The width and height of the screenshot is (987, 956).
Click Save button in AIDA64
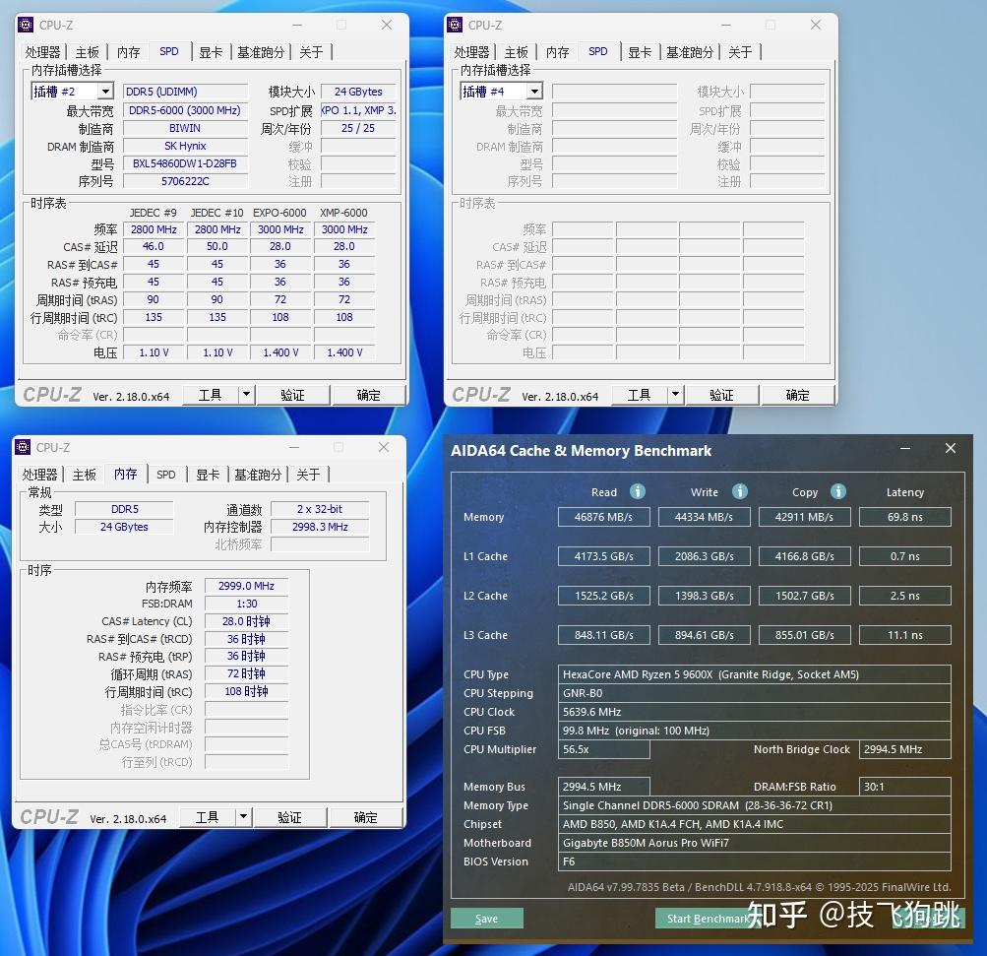(486, 919)
